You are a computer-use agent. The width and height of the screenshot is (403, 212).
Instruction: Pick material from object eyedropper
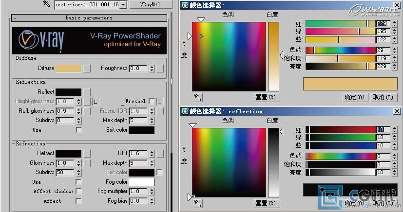(x=47, y=3)
